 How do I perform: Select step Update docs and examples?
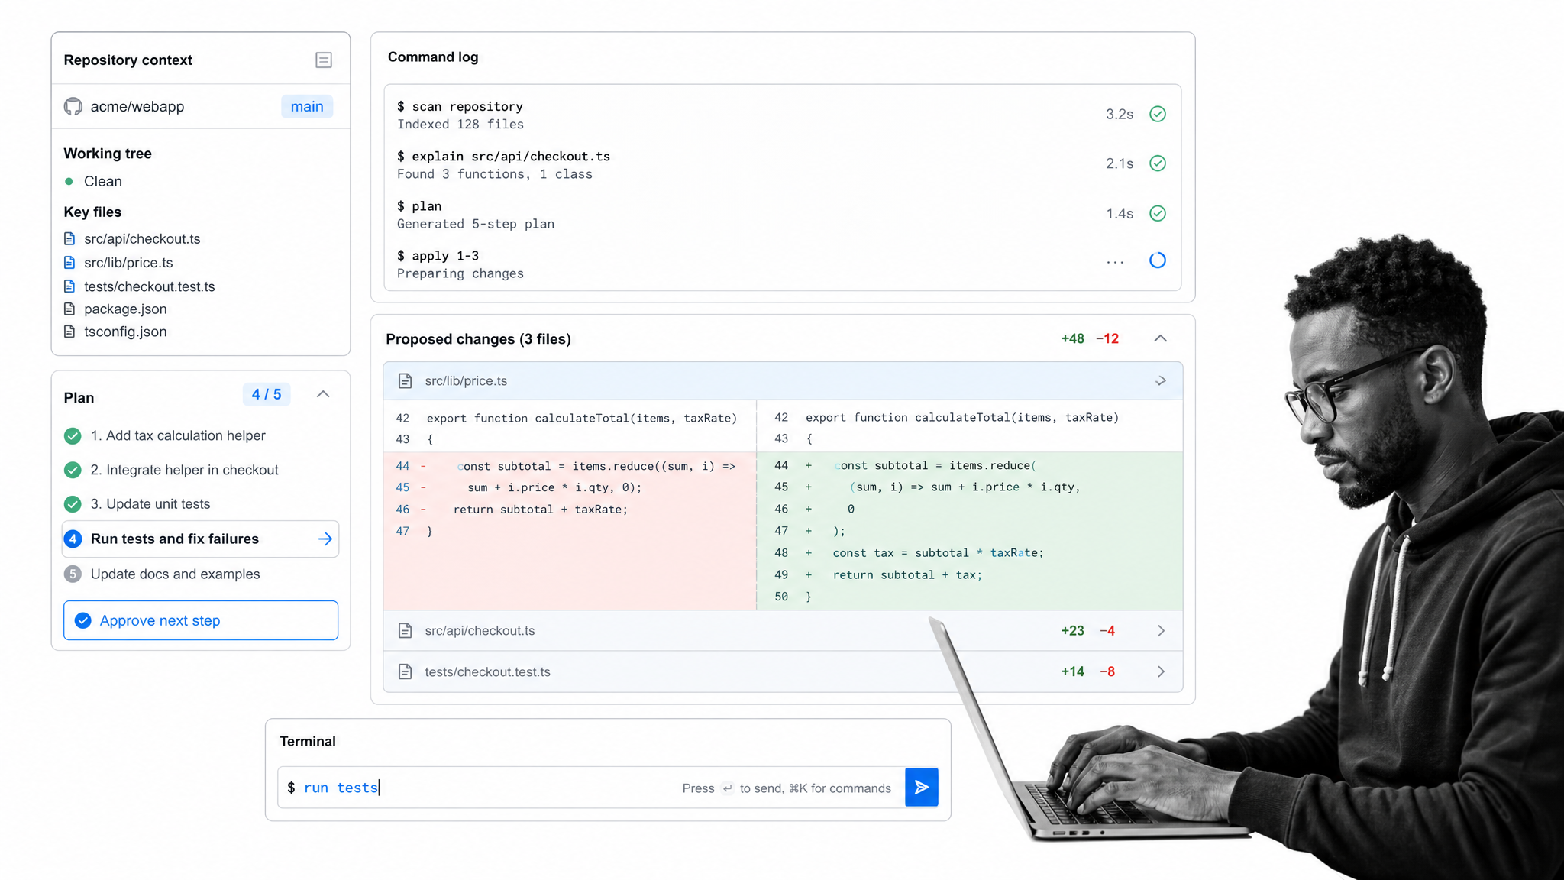[x=175, y=574]
